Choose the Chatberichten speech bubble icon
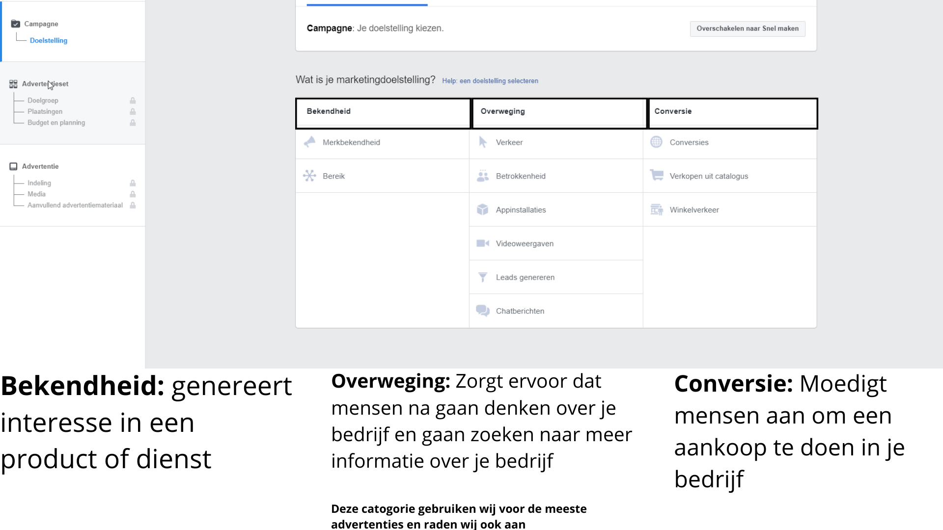 click(483, 311)
